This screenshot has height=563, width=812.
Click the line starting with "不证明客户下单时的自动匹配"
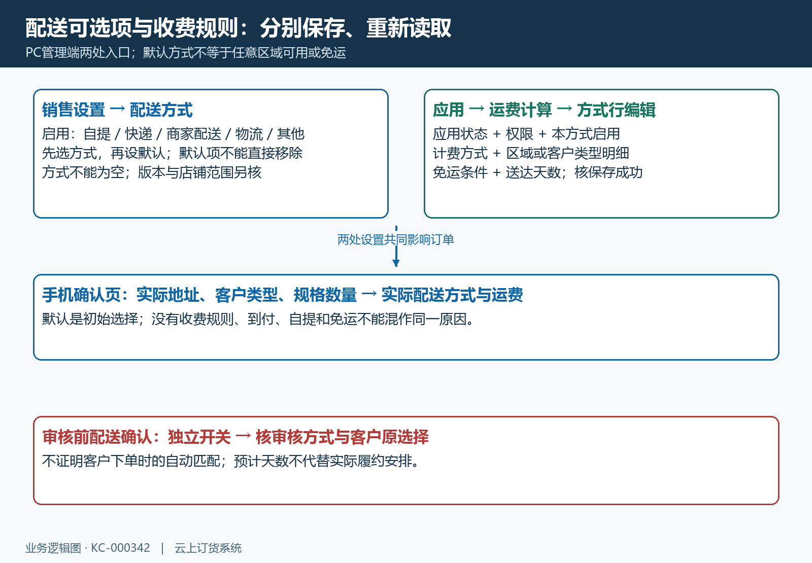click(x=231, y=461)
